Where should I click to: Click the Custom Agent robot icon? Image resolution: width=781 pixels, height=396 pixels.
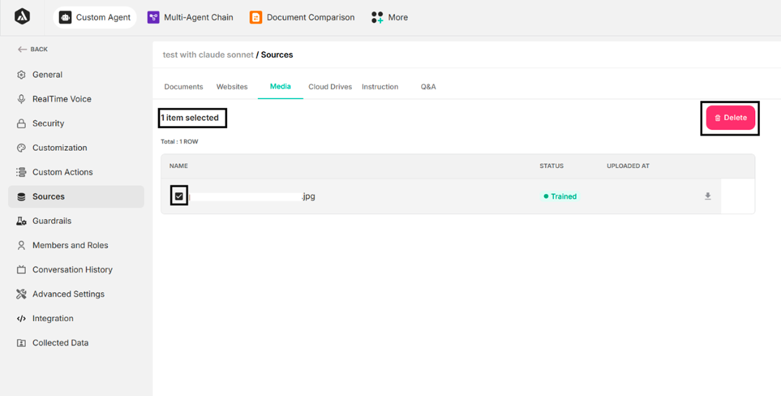65,17
